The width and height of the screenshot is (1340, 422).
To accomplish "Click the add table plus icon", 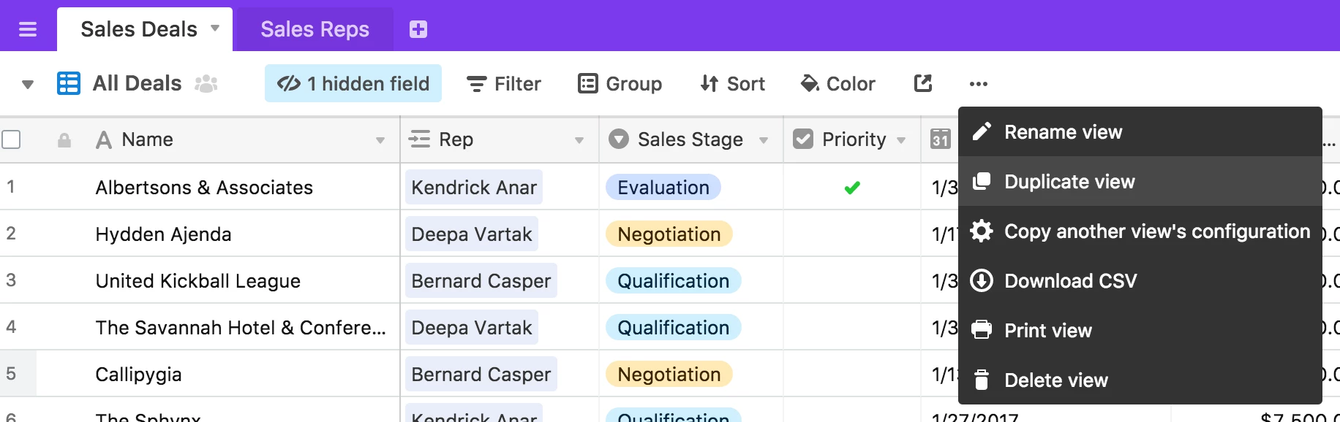I will (x=418, y=29).
